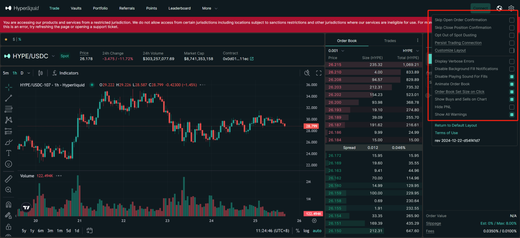Image resolution: width=520 pixels, height=238 pixels.
Task: Select the crosshair cursor tool
Action: click(x=8, y=87)
